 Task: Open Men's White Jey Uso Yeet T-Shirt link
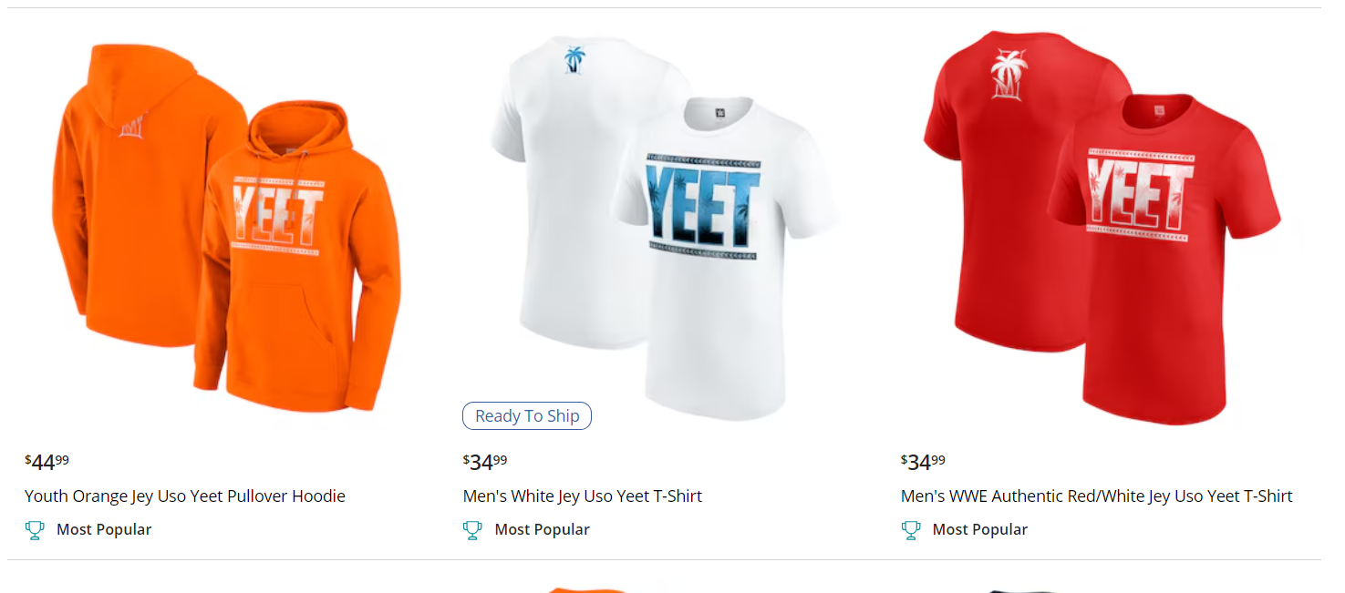tap(583, 496)
